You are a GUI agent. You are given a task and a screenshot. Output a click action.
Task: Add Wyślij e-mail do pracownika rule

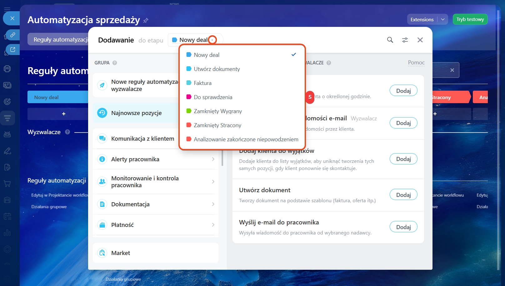[403, 227]
